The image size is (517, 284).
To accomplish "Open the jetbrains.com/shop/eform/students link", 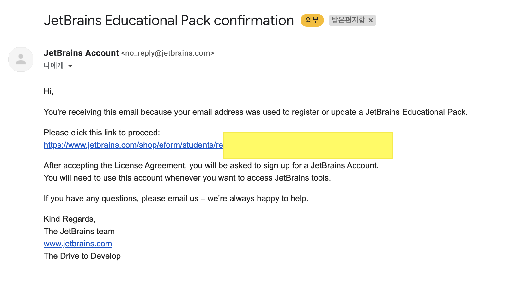I will (x=133, y=145).
